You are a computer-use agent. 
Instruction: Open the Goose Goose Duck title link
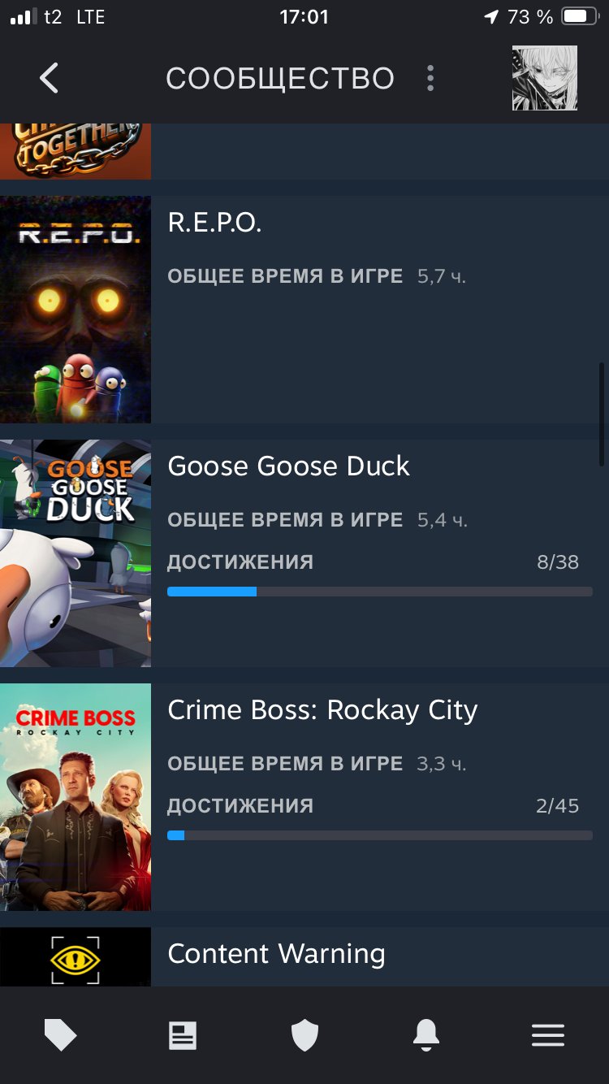point(288,466)
